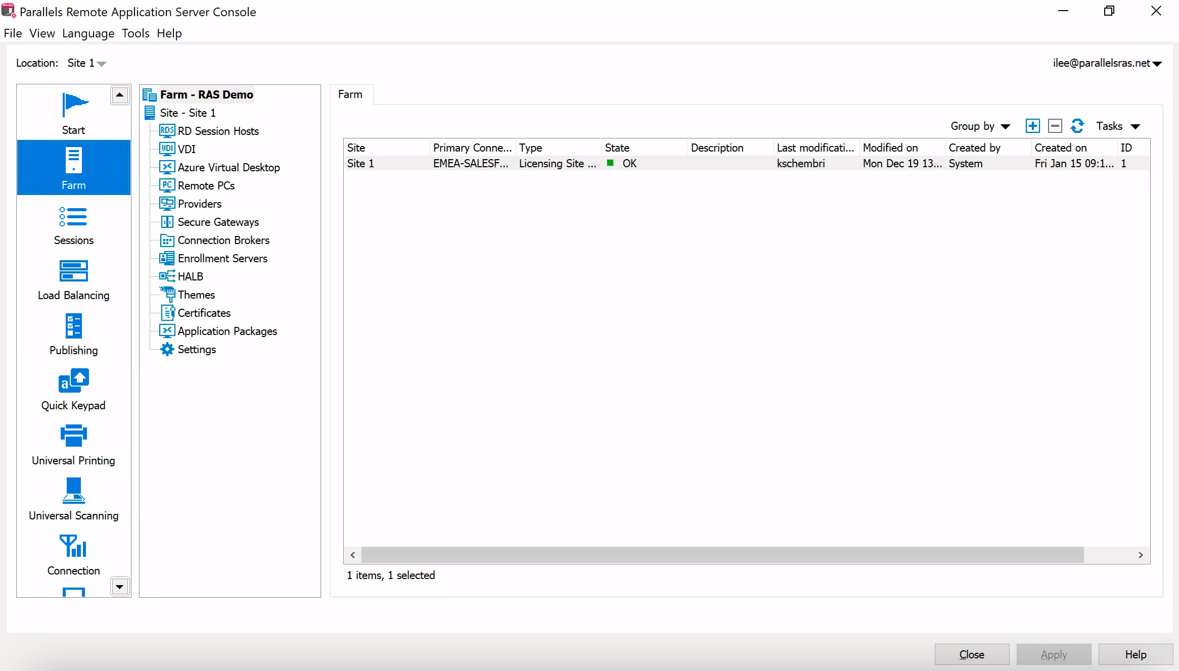Open the Load Balancing category icon
This screenshot has width=1179, height=671.
[74, 271]
